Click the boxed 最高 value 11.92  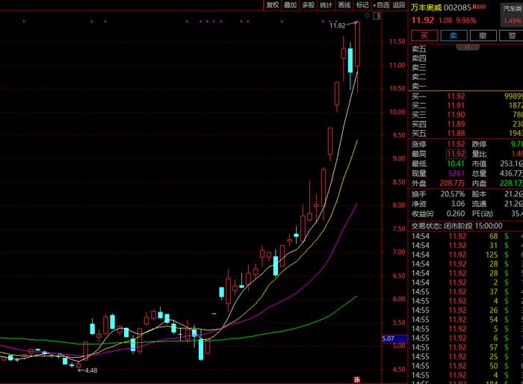pos(456,154)
